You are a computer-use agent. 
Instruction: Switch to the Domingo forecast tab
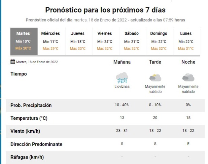click(x=159, y=41)
